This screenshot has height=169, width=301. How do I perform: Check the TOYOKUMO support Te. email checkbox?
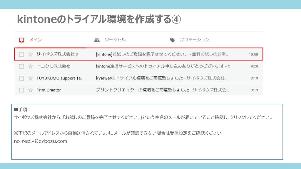[x=21, y=78]
